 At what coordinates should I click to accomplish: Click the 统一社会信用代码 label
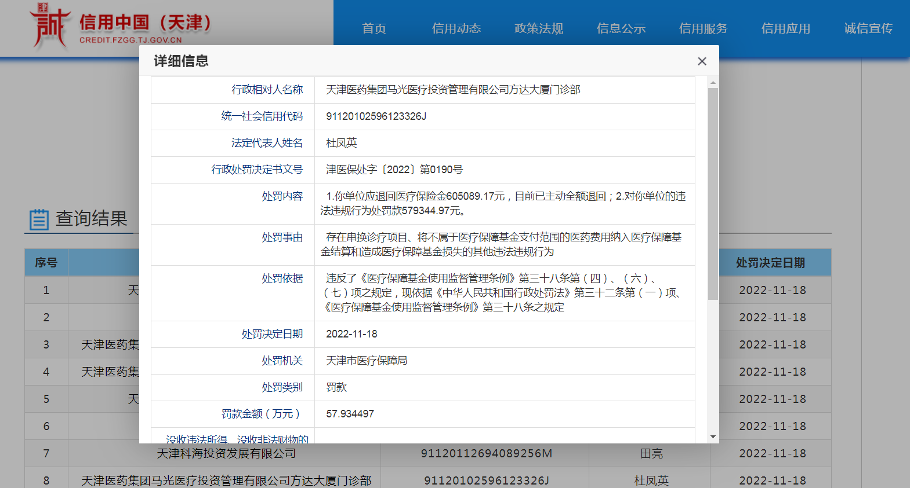click(x=262, y=116)
